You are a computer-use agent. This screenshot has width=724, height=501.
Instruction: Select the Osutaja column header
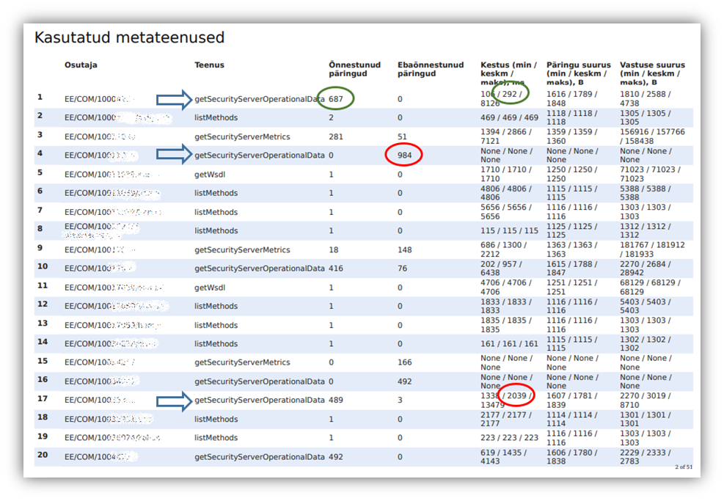[81, 65]
